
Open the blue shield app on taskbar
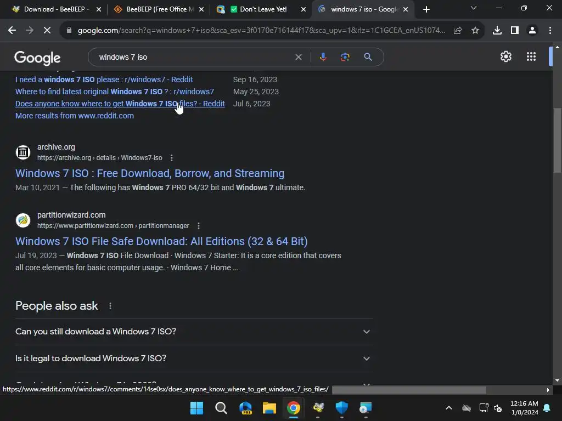pyautogui.click(x=341, y=408)
